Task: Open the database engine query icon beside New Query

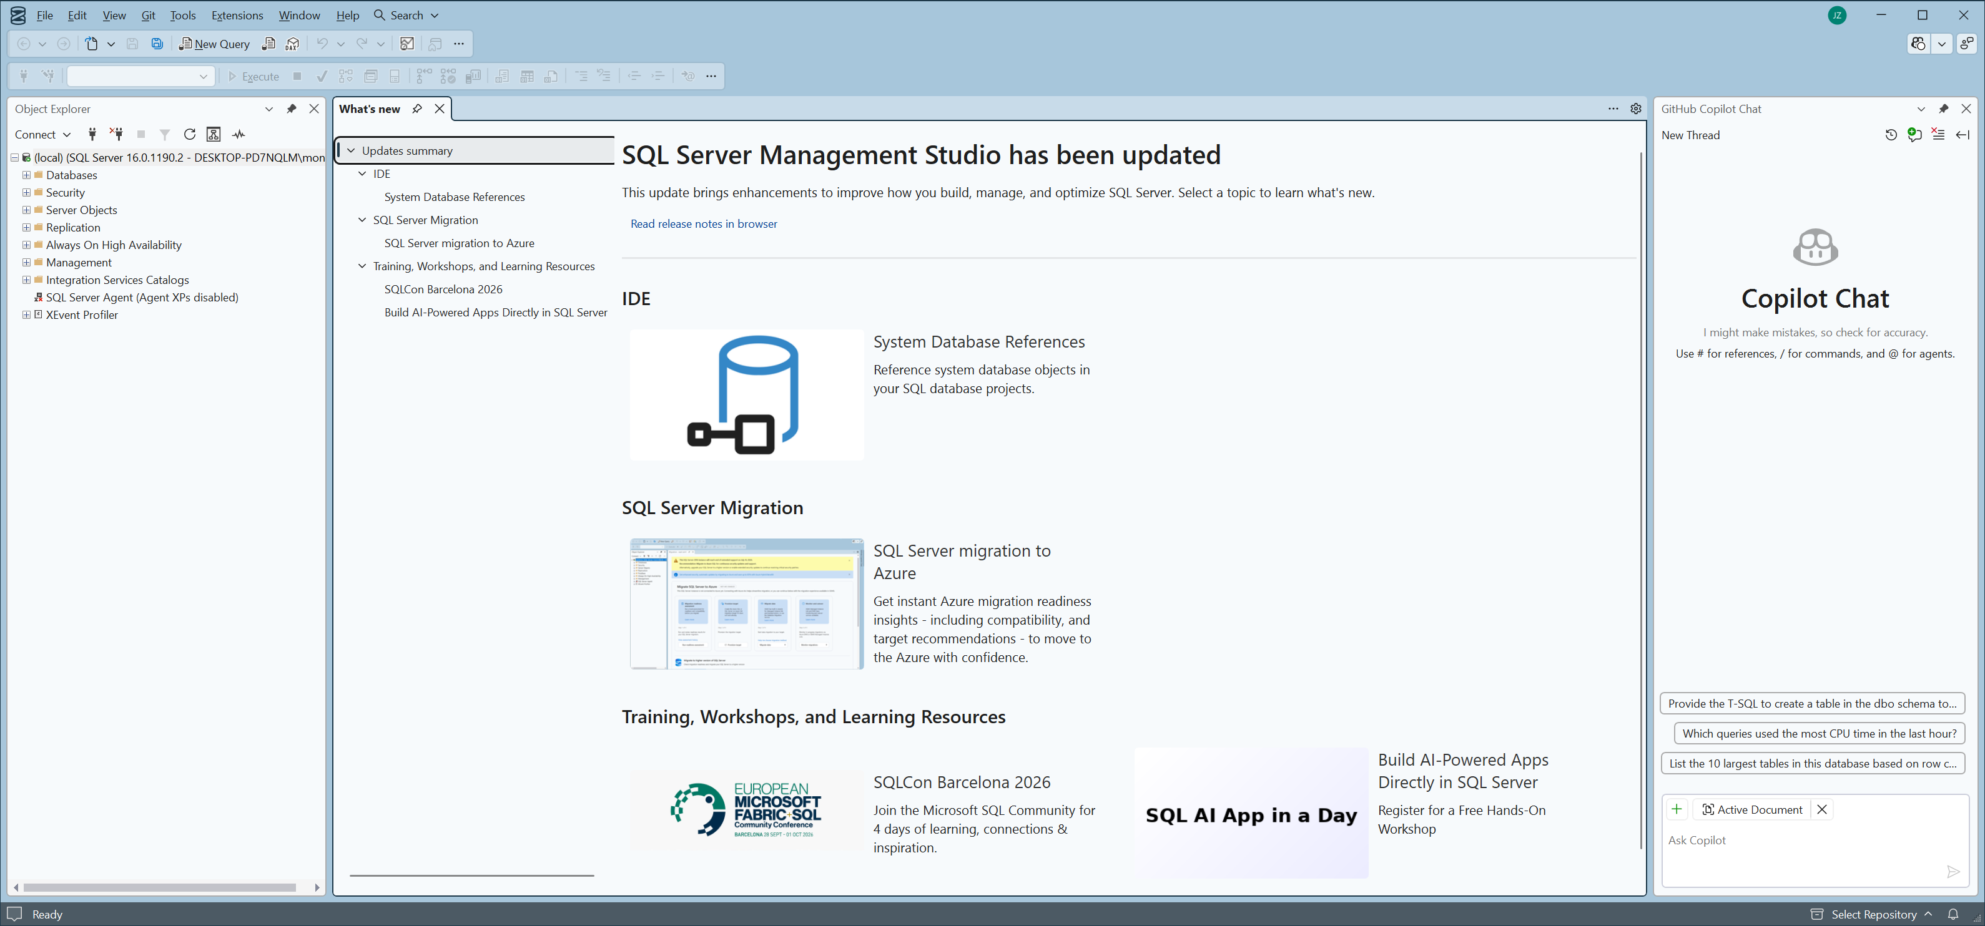Action: 268,44
